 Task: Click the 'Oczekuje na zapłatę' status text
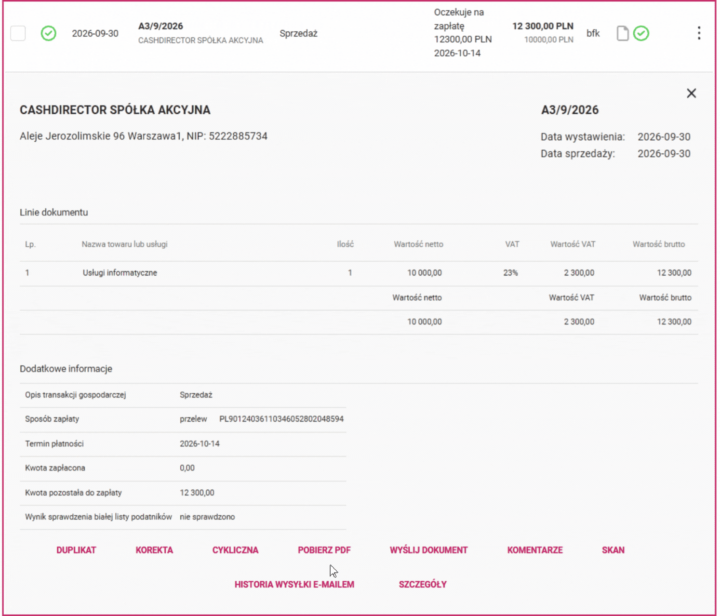[x=459, y=19]
